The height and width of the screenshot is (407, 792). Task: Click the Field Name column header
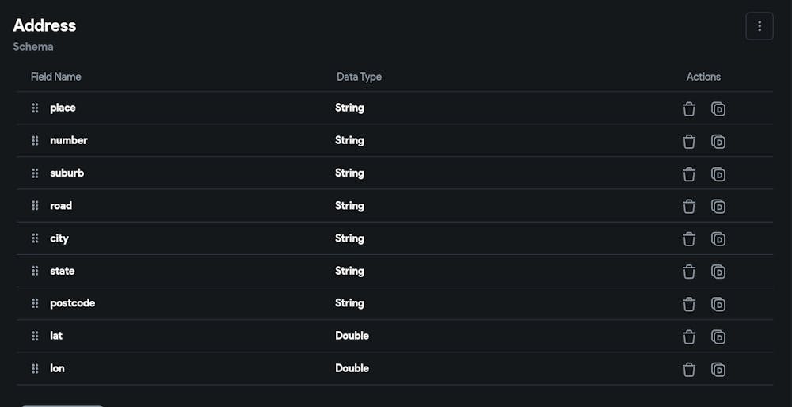pos(55,77)
